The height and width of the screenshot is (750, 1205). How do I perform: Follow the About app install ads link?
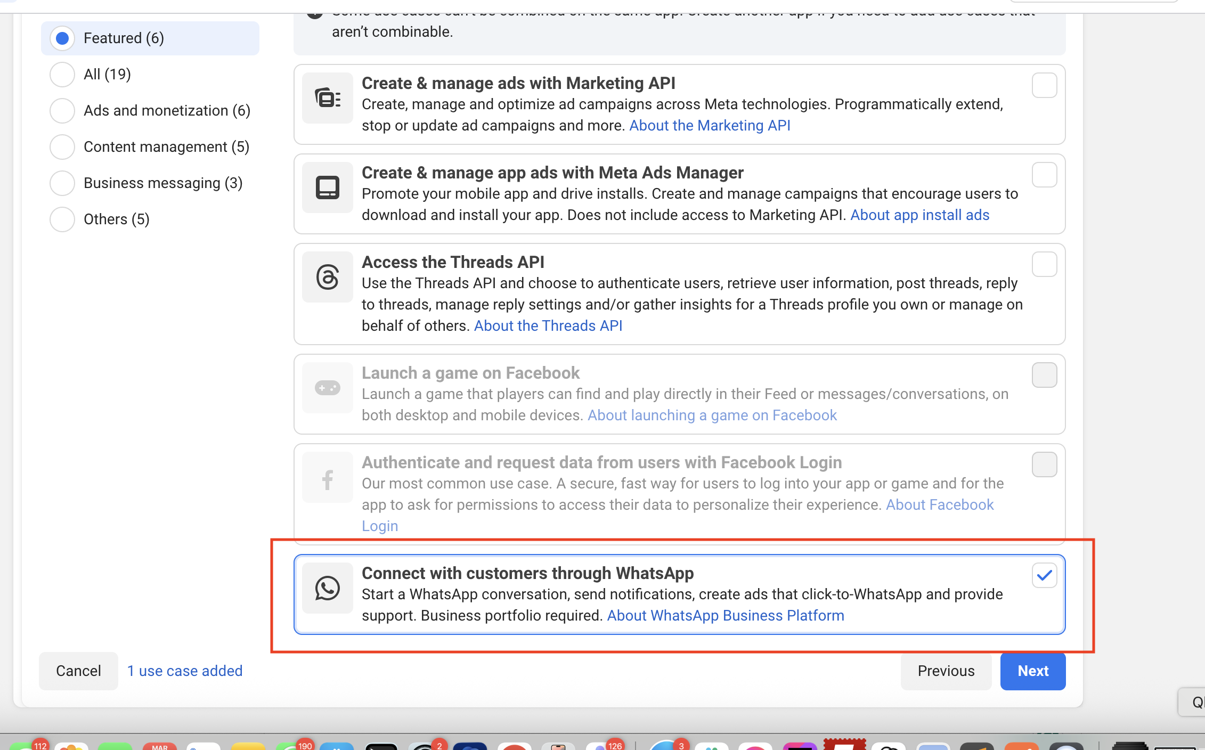pos(919,215)
